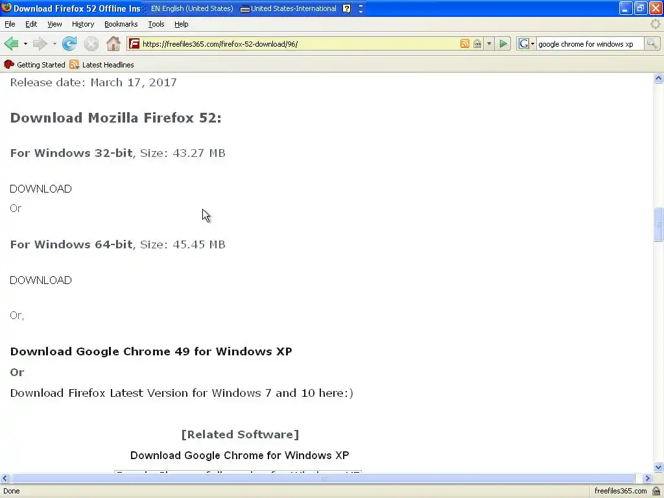Click the EN English input language indicator

click(192, 8)
